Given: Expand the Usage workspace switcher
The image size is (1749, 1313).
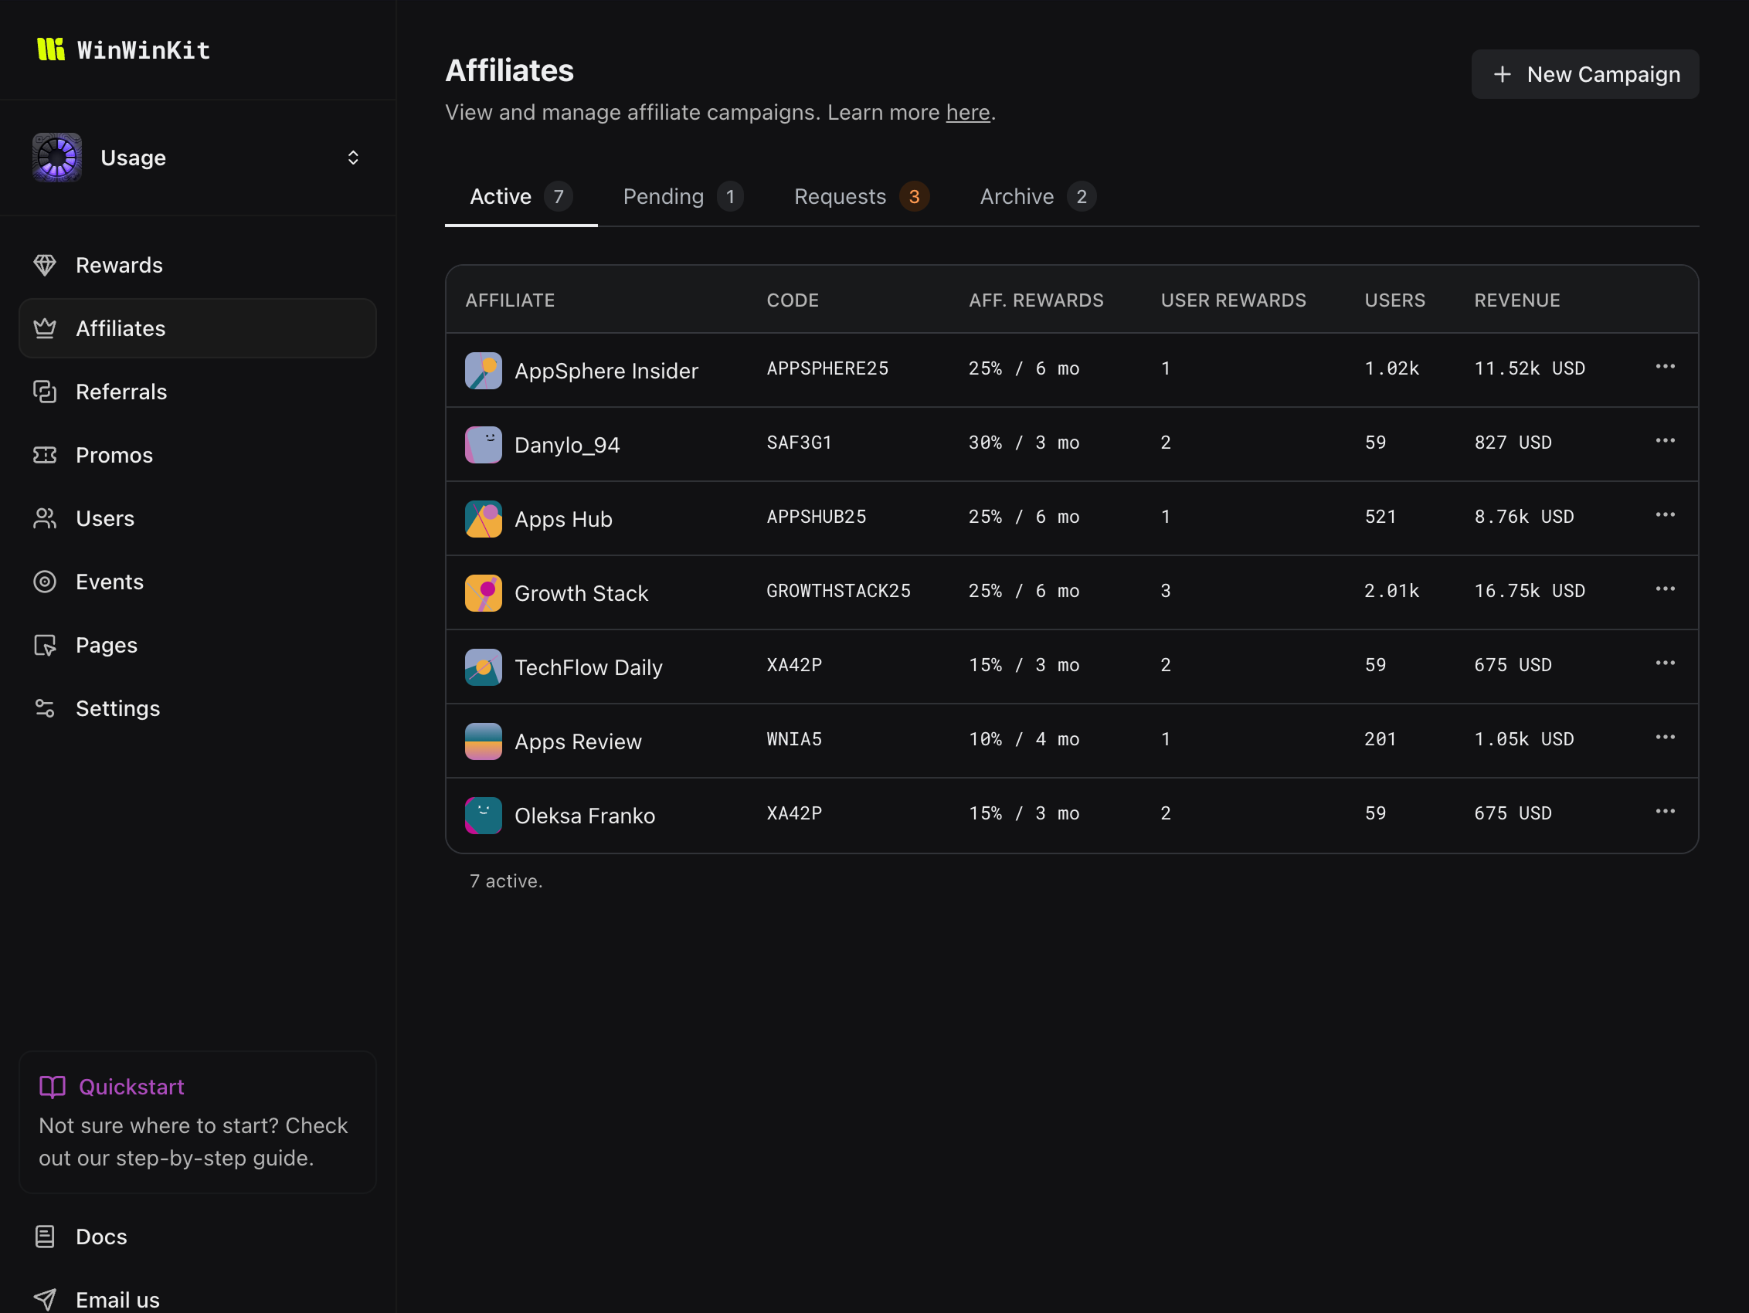Looking at the screenshot, I should click(354, 158).
